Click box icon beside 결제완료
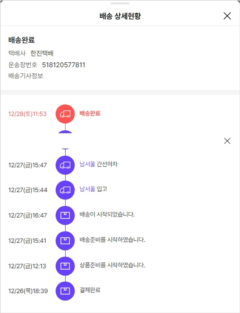Viewport: 240px width, 313px height. point(65,291)
